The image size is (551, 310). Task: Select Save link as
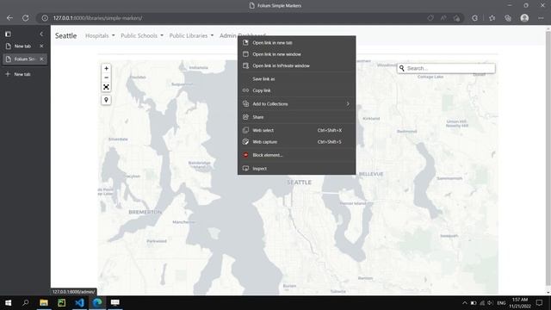[x=296, y=78]
